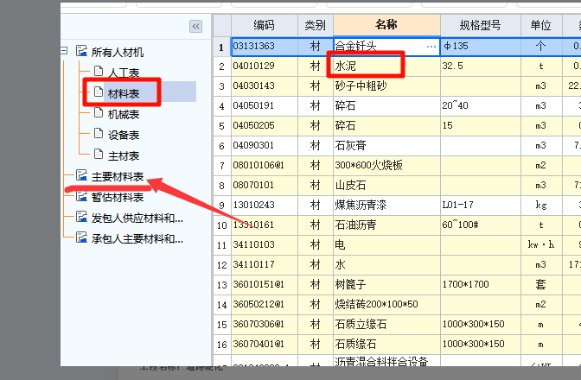Click code cell 36070401@1
Image resolution: width=581 pixels, height=380 pixels.
click(x=265, y=344)
